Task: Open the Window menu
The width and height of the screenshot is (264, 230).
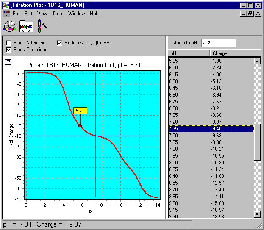Action: 76,14
